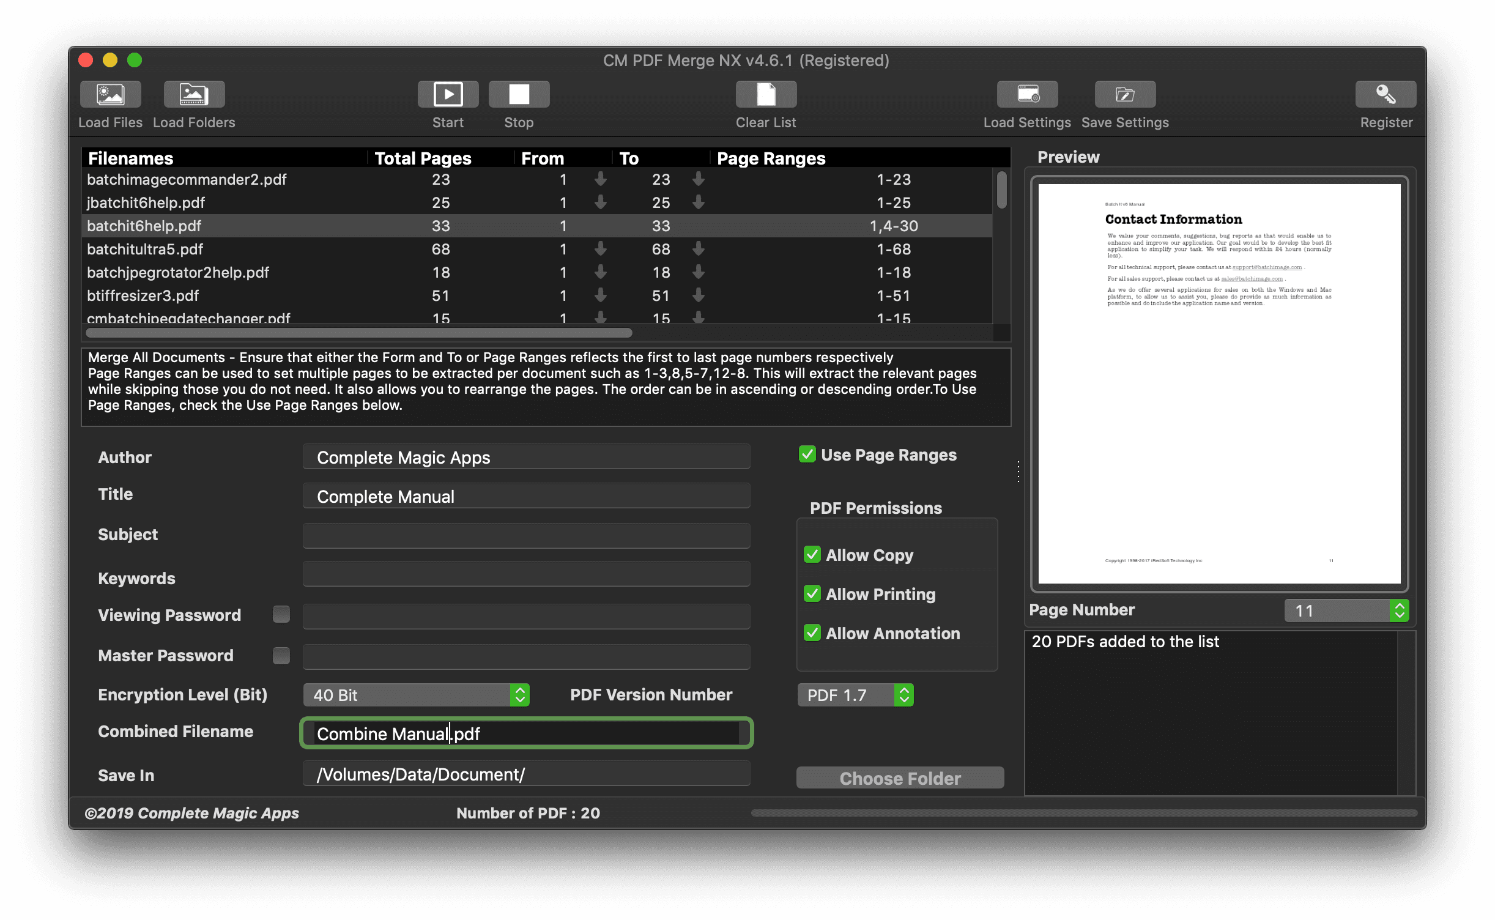Image resolution: width=1495 pixels, height=920 pixels.
Task: Click From down arrow for jbatchit6help.pdf
Action: coord(601,202)
